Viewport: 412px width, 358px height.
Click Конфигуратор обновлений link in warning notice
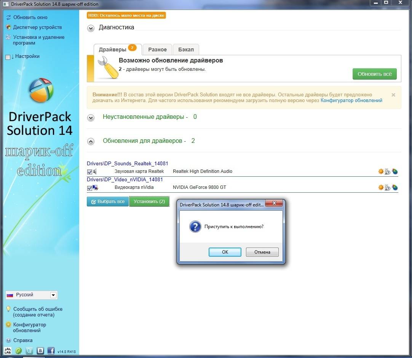click(x=351, y=101)
